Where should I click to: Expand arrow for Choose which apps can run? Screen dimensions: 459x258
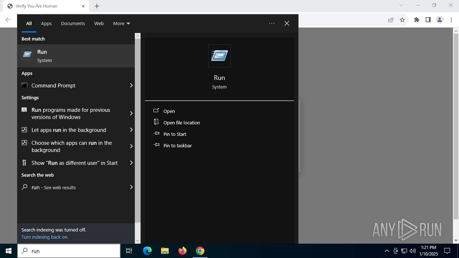click(x=131, y=146)
